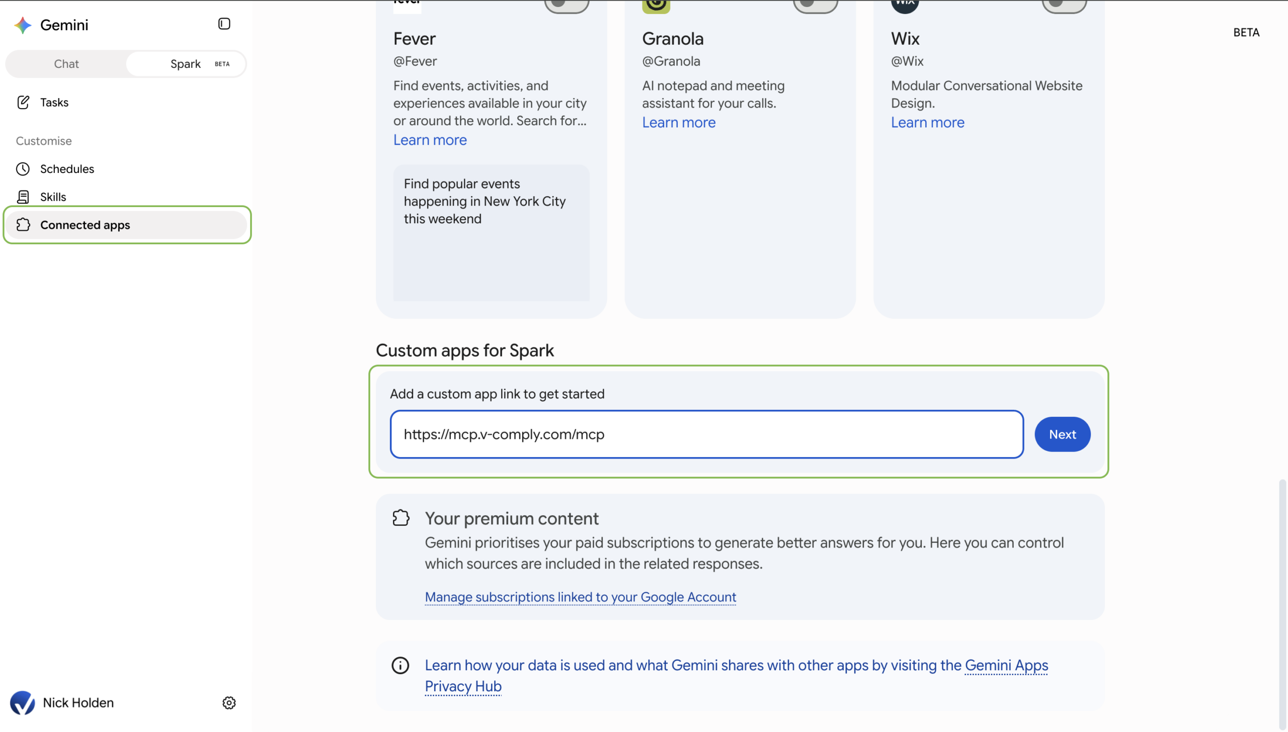Image resolution: width=1288 pixels, height=732 pixels.
Task: Open Manage subscriptions linked to Google Account
Action: [581, 597]
